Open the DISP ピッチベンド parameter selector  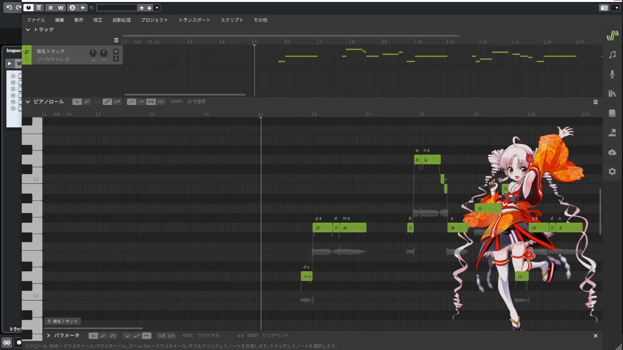coord(268,335)
